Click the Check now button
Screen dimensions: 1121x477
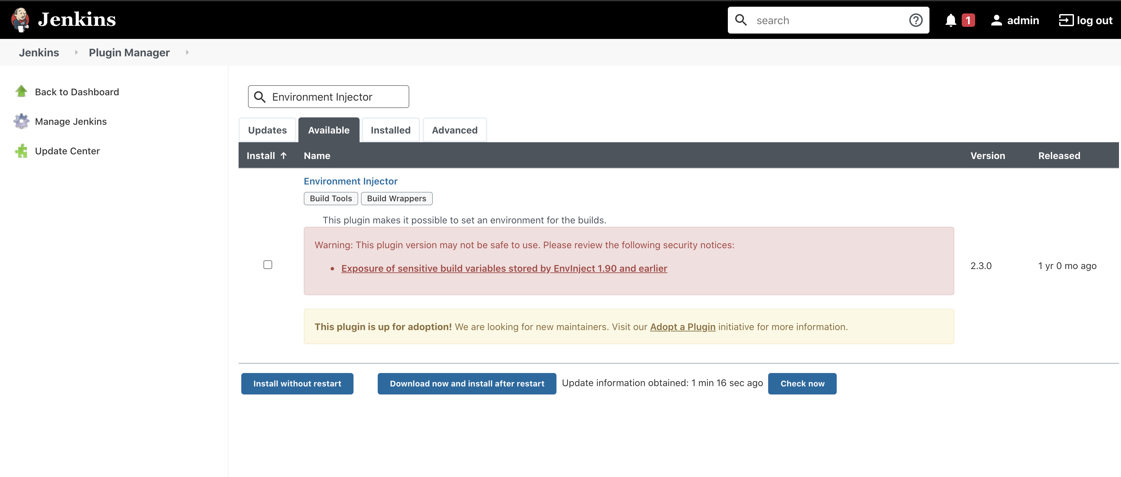(802, 384)
